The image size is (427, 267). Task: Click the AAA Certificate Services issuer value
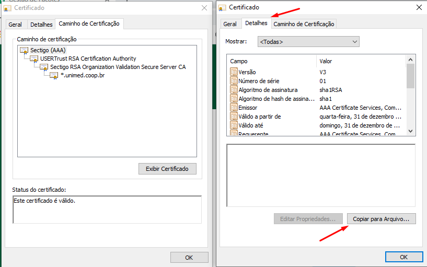tap(361, 108)
